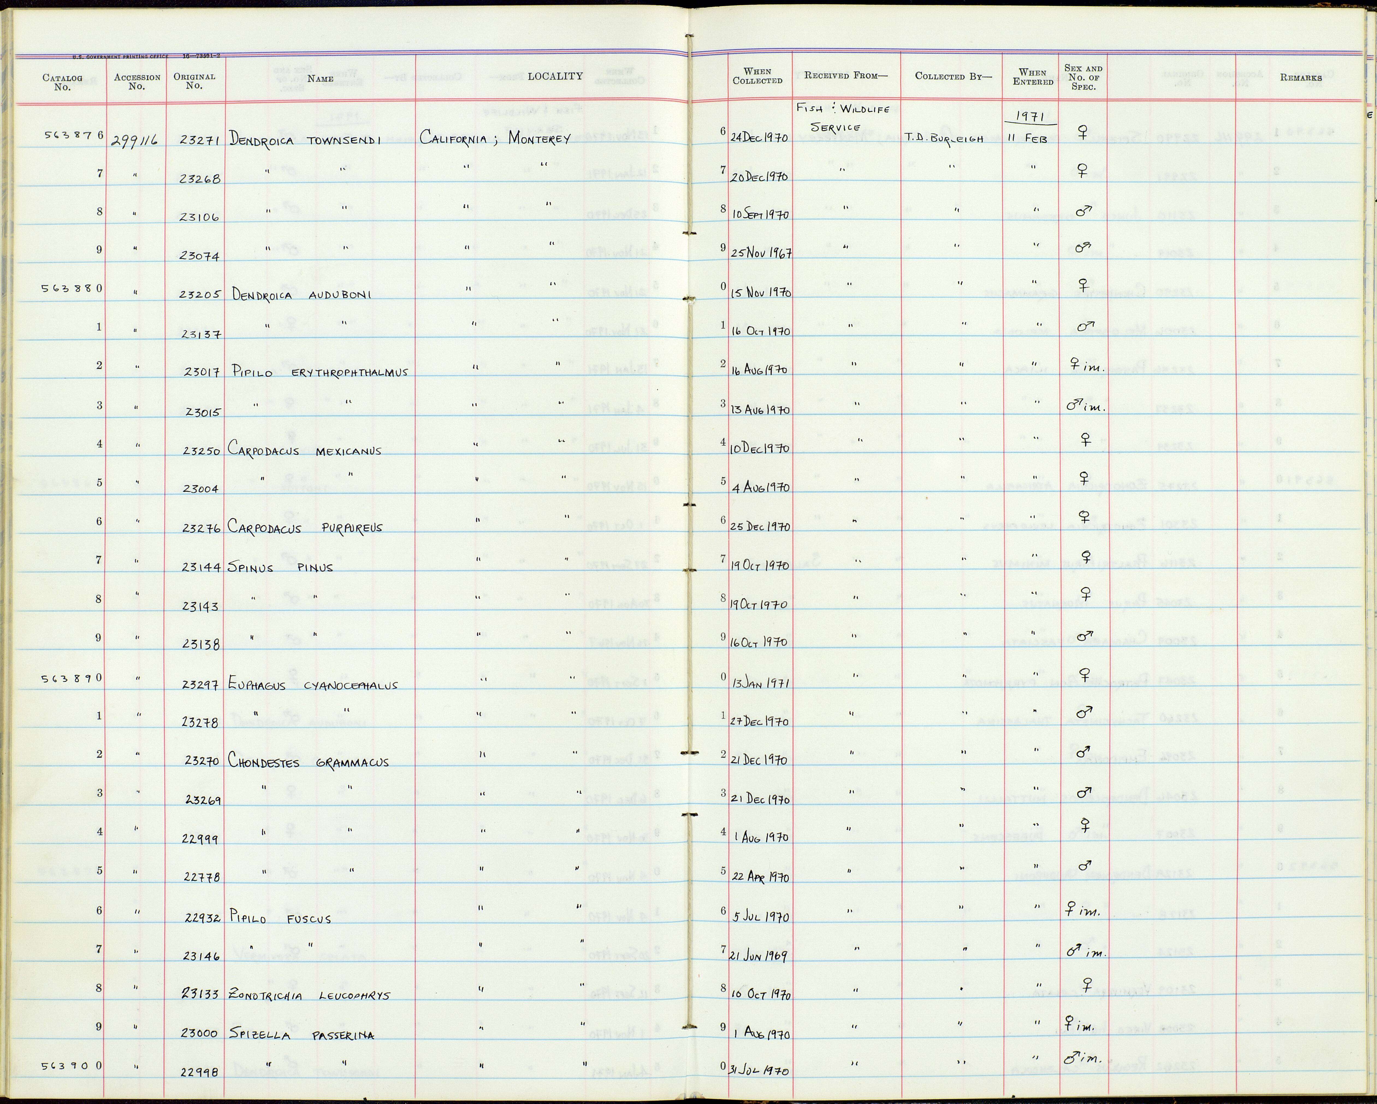Select the 'Remarks' column header
This screenshot has height=1104, width=1377.
1301,78
